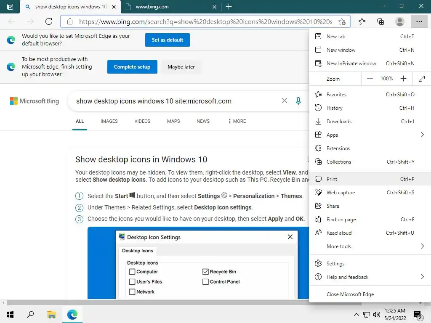Select Share from the menu
The width and height of the screenshot is (431, 323).
370,206
